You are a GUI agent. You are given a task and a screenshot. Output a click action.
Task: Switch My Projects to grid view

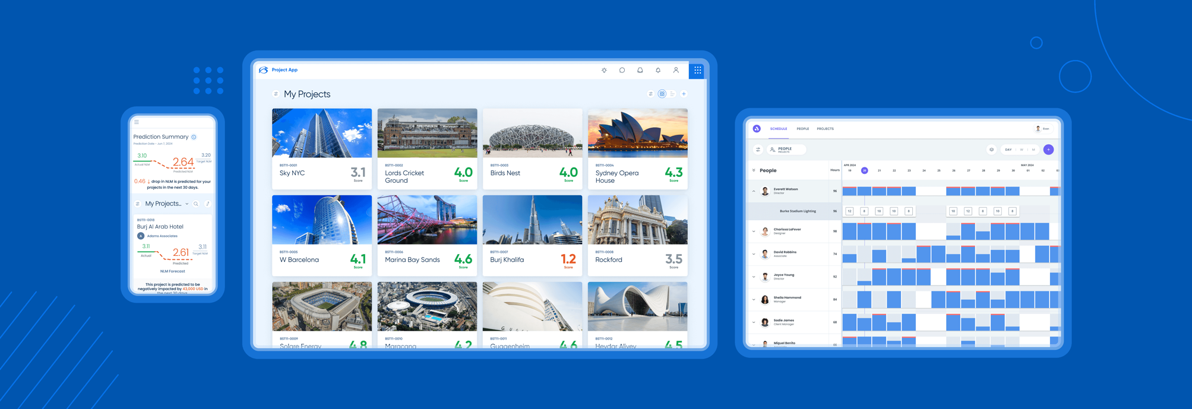[662, 94]
